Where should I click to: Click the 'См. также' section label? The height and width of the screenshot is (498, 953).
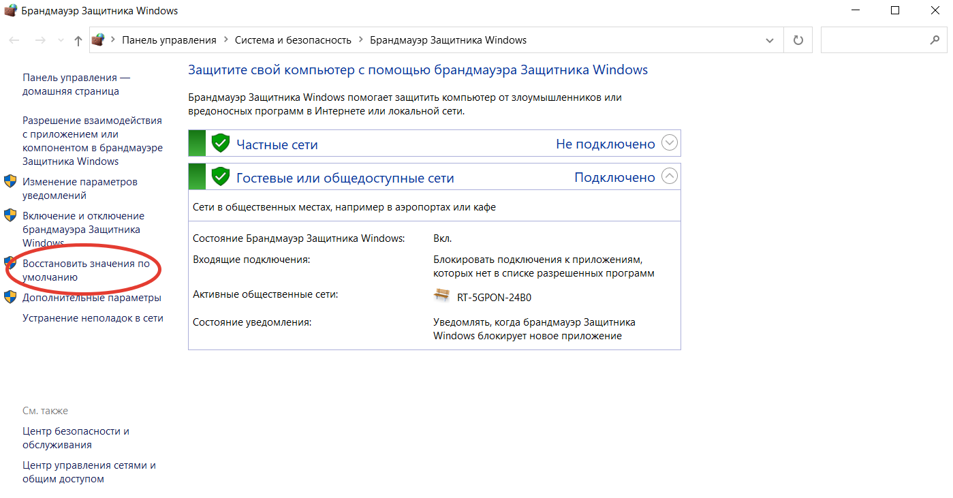(46, 411)
